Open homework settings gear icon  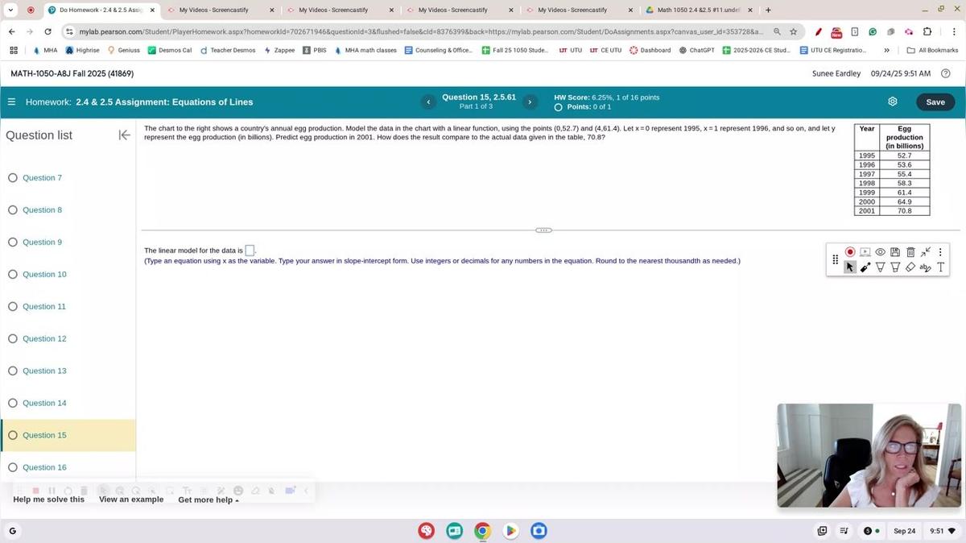pyautogui.click(x=892, y=102)
